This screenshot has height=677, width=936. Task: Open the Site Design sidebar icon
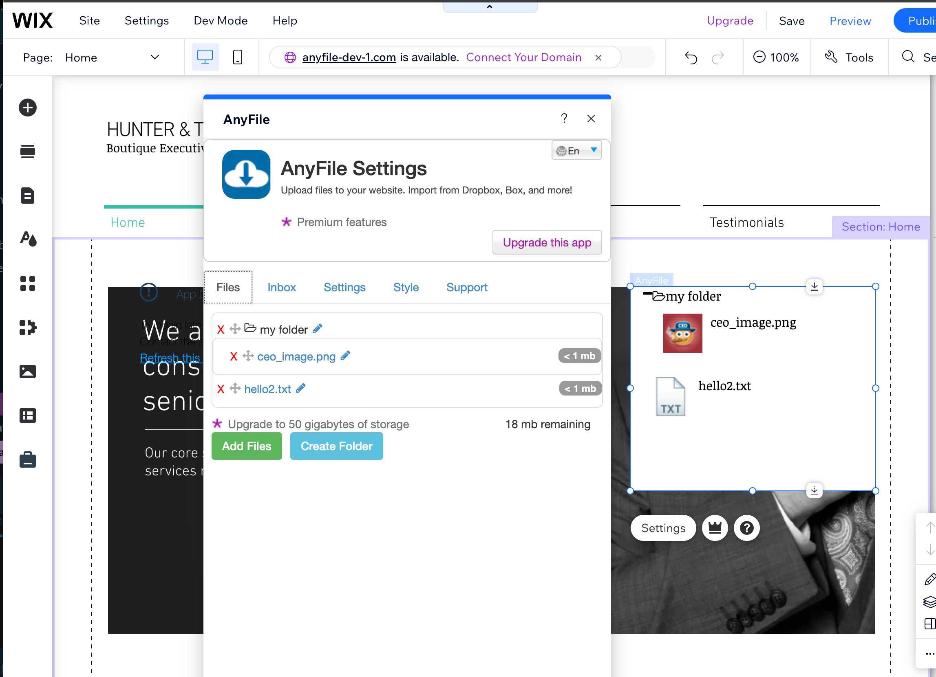(28, 239)
